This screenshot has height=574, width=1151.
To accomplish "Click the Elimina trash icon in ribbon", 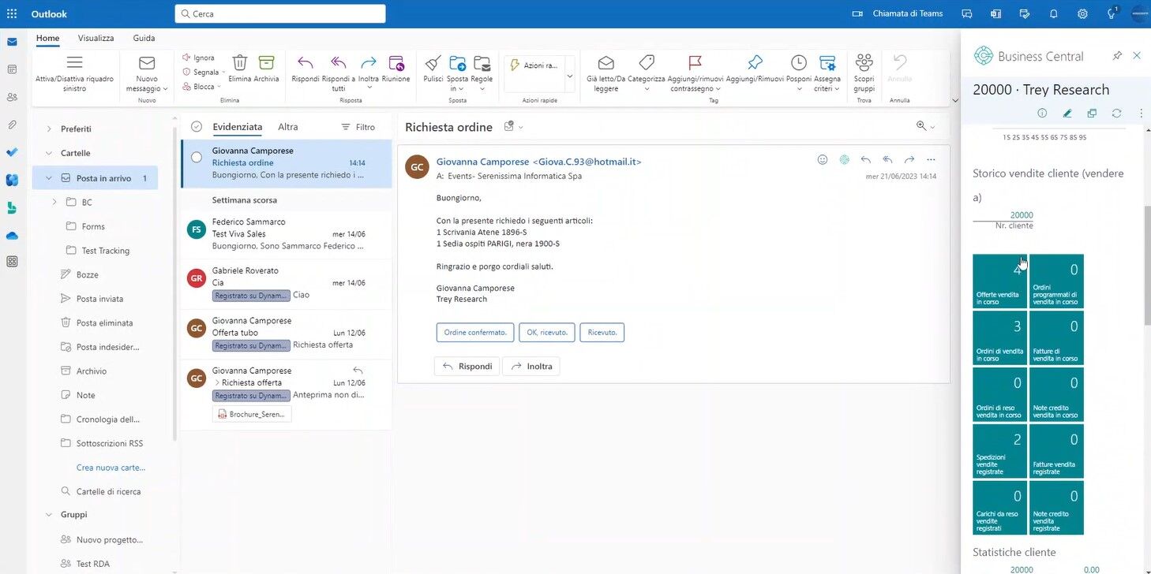I will (x=240, y=62).
